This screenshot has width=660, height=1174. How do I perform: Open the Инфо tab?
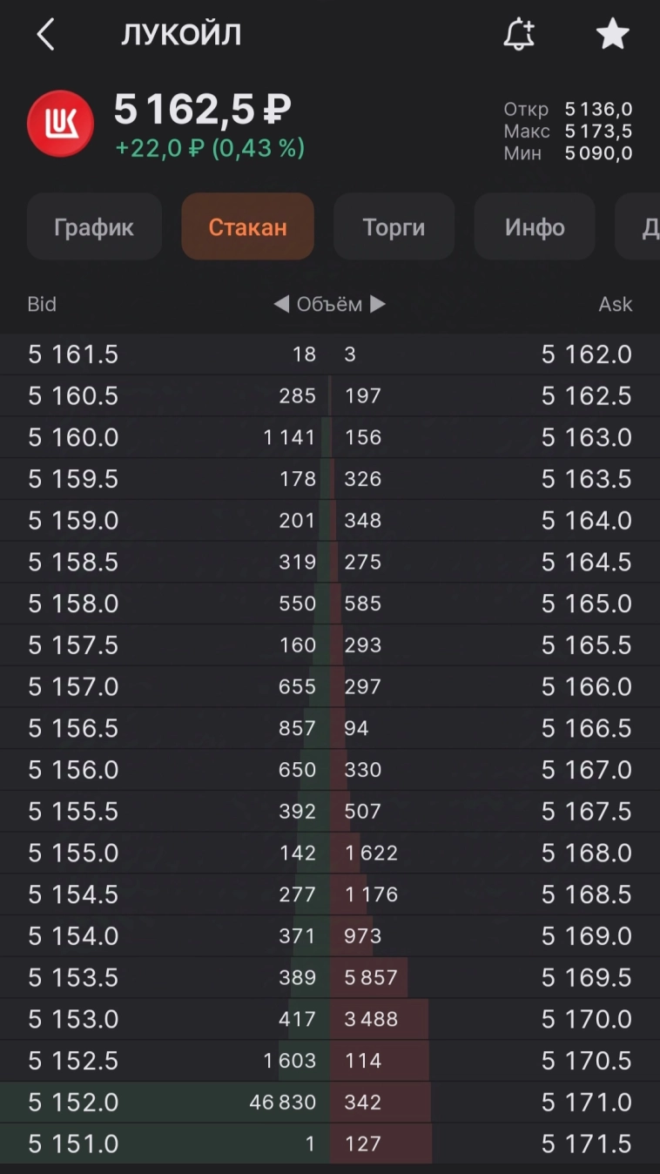tap(535, 227)
